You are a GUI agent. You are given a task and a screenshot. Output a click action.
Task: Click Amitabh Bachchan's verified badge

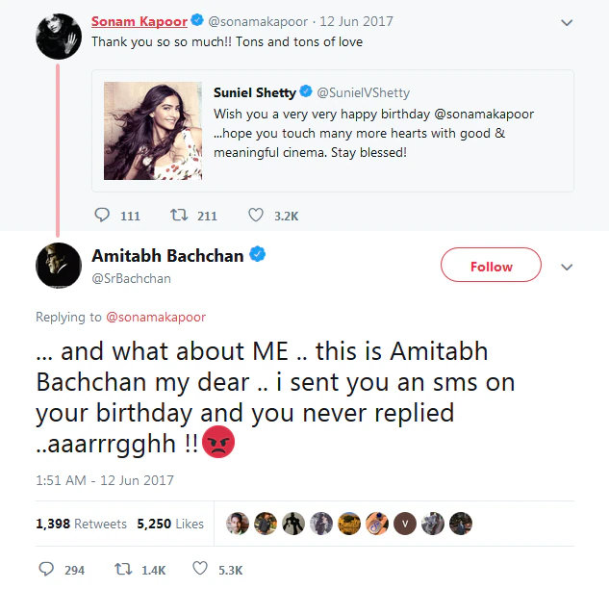[x=258, y=255]
